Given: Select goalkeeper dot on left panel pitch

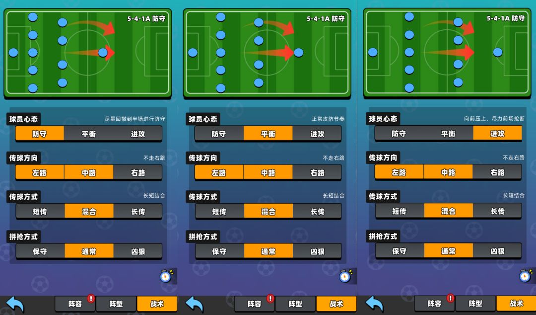Looking at the screenshot, I should pos(13,53).
